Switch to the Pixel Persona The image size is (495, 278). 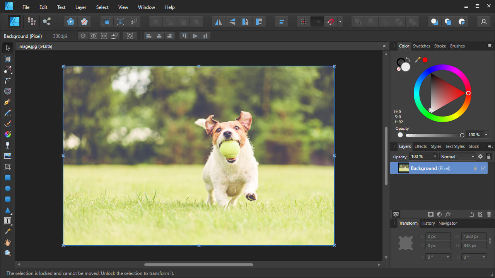pos(32,22)
